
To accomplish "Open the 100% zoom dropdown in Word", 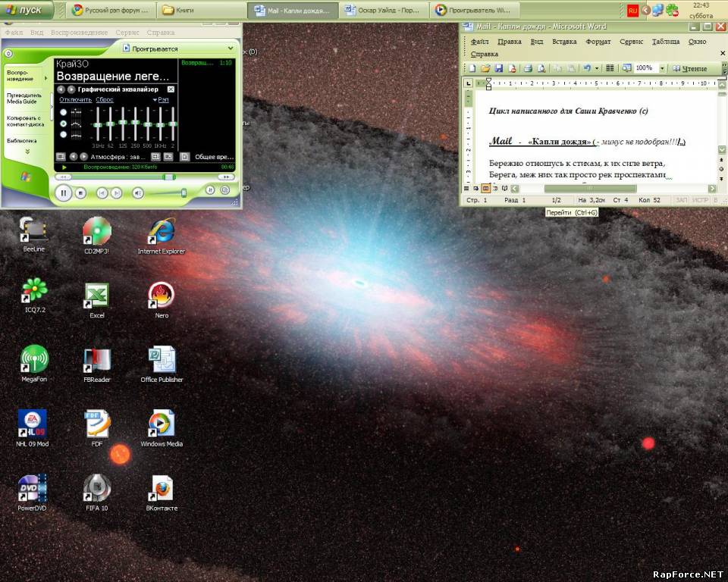I will click(x=662, y=68).
